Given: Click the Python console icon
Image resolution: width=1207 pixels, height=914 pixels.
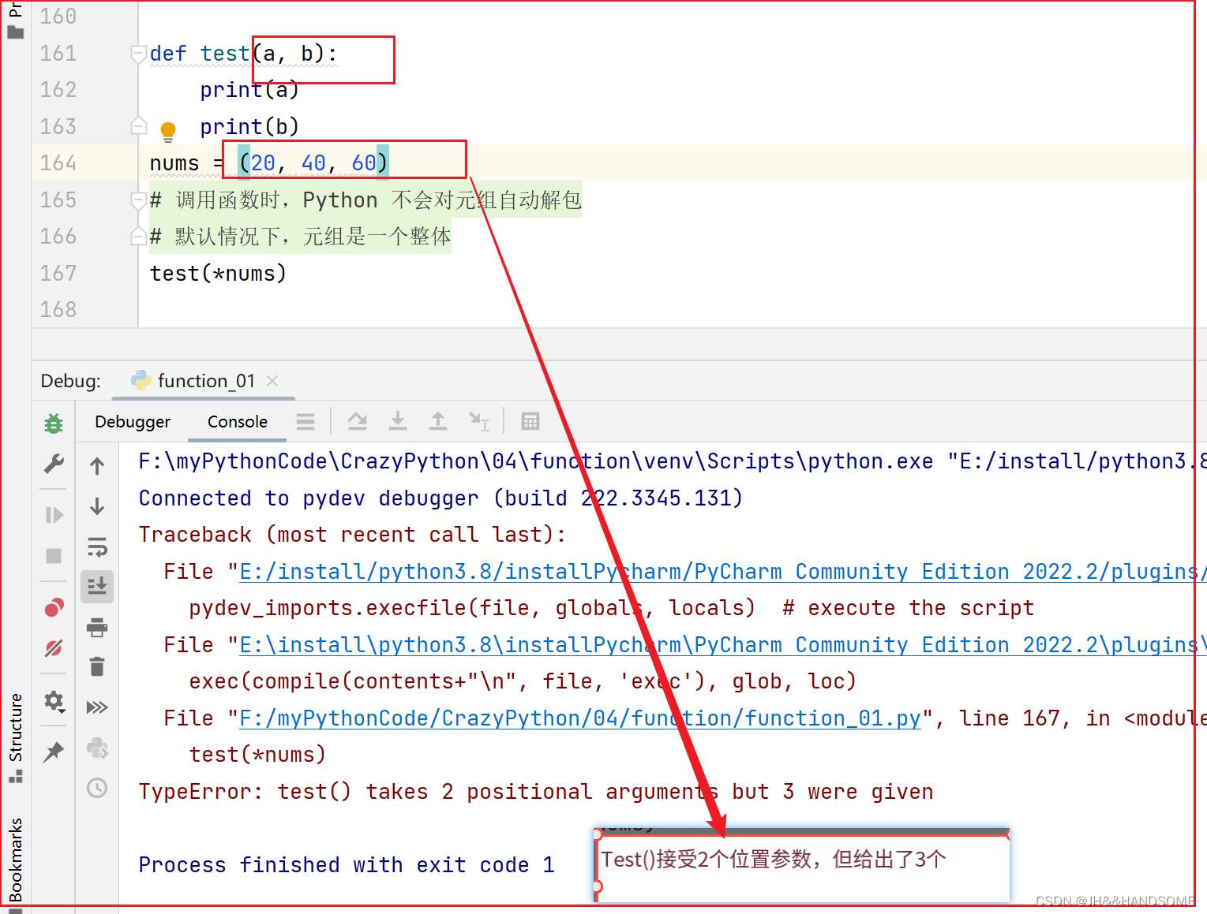Looking at the screenshot, I should pyautogui.click(x=97, y=748).
